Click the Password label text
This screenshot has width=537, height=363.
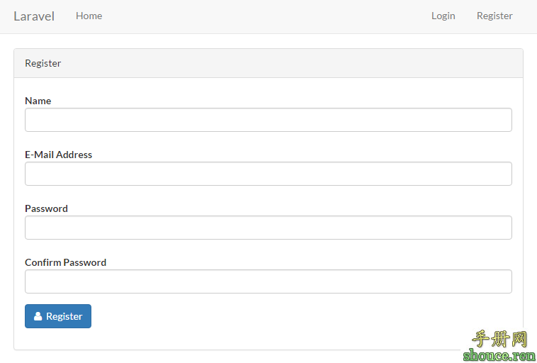tap(46, 208)
